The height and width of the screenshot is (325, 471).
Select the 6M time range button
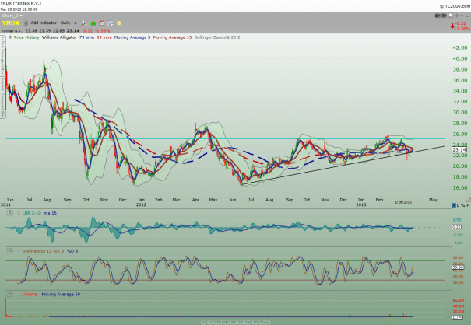click(x=226, y=323)
